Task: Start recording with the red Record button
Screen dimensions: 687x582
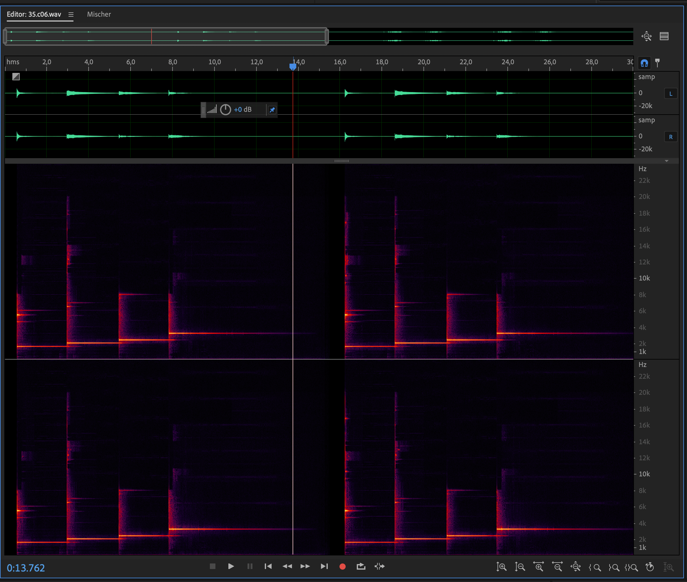Action: 342,567
